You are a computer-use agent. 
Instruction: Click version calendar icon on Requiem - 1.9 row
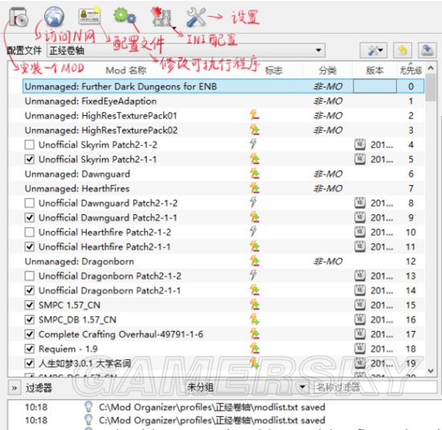[x=360, y=349]
